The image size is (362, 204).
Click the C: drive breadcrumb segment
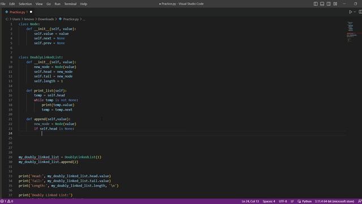(7, 19)
